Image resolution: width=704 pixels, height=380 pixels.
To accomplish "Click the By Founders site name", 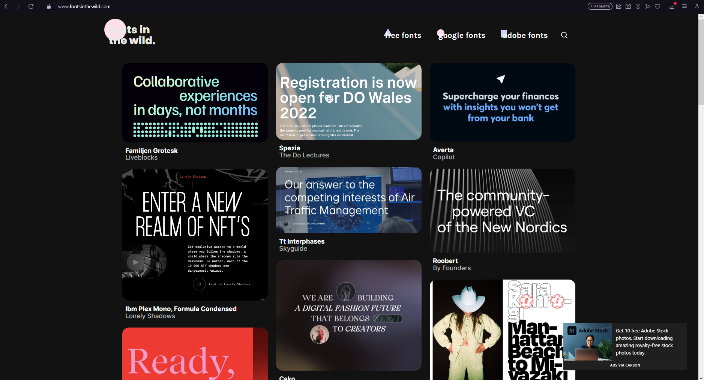I will [x=452, y=268].
